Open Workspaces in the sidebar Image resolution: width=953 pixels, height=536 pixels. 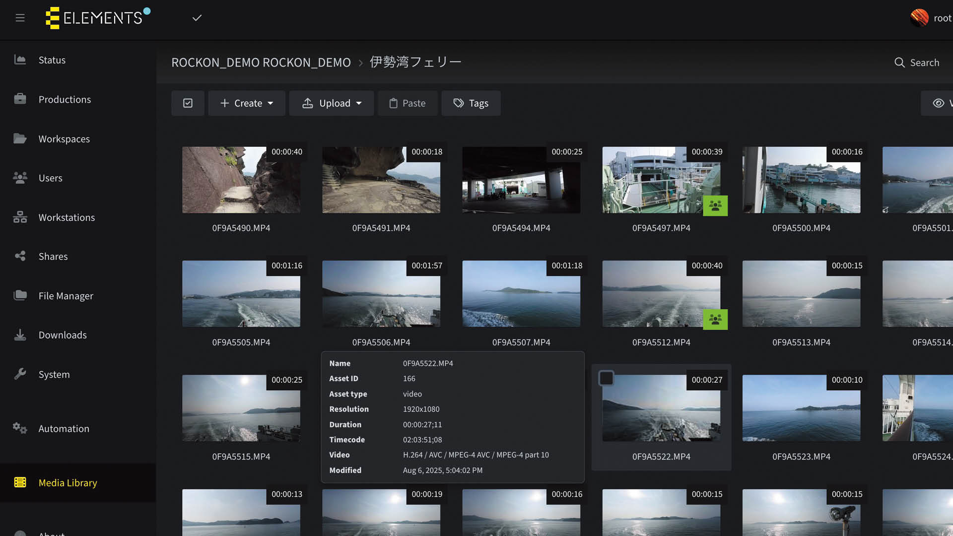coord(64,139)
